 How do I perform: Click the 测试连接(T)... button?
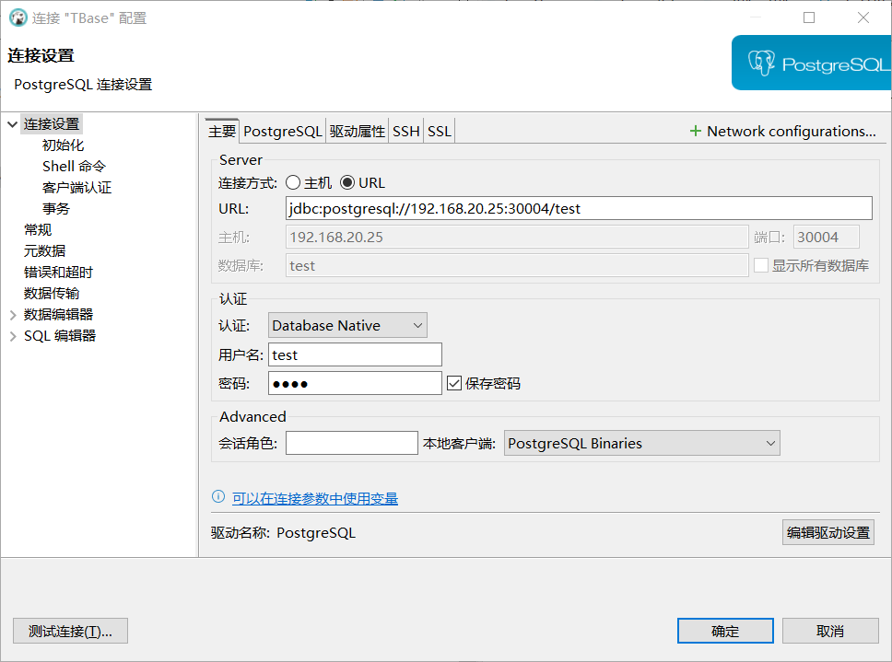[71, 631]
